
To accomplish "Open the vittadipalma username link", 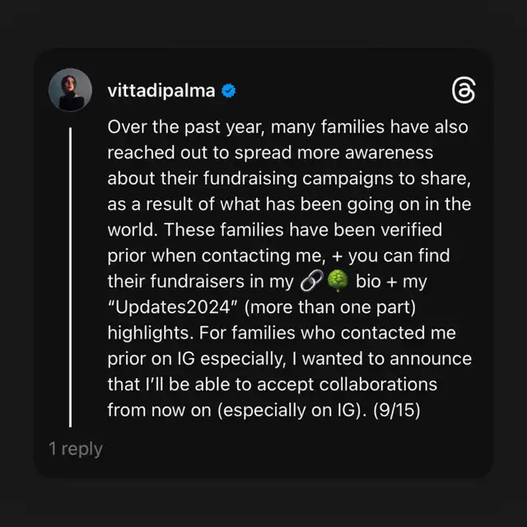I will (x=161, y=91).
